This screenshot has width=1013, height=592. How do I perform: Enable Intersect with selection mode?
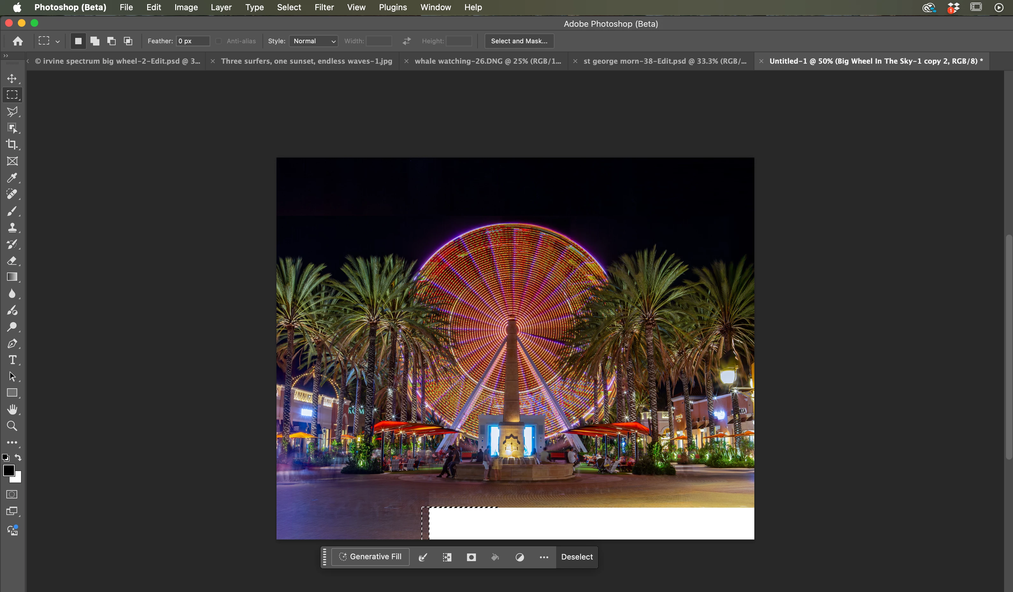pos(128,41)
